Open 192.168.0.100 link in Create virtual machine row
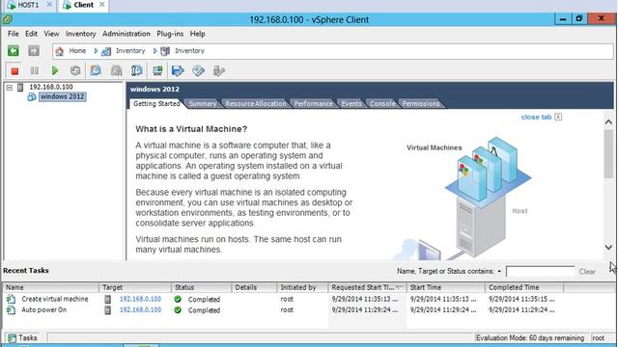Image resolution: width=618 pixels, height=347 pixels. point(140,299)
